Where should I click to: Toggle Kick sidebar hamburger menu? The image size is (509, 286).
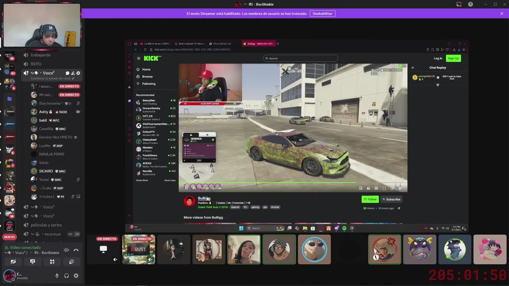(139, 58)
